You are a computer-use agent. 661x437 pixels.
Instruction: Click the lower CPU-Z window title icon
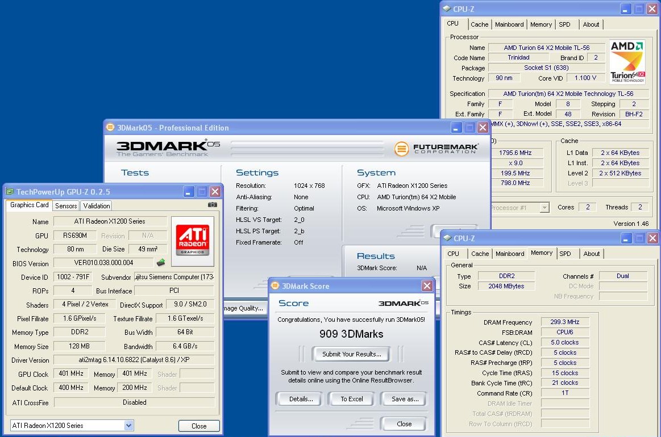(447, 238)
